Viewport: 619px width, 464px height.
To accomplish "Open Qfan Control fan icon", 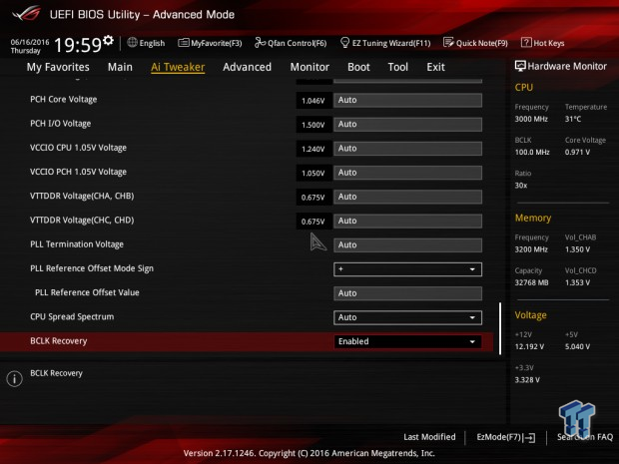I will (x=261, y=42).
